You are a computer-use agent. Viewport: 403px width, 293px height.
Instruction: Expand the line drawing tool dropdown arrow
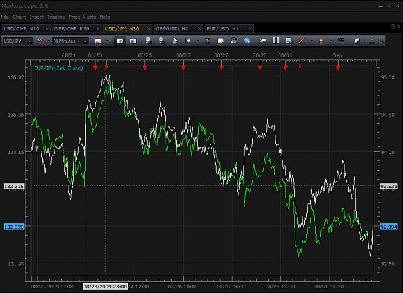pos(311,41)
